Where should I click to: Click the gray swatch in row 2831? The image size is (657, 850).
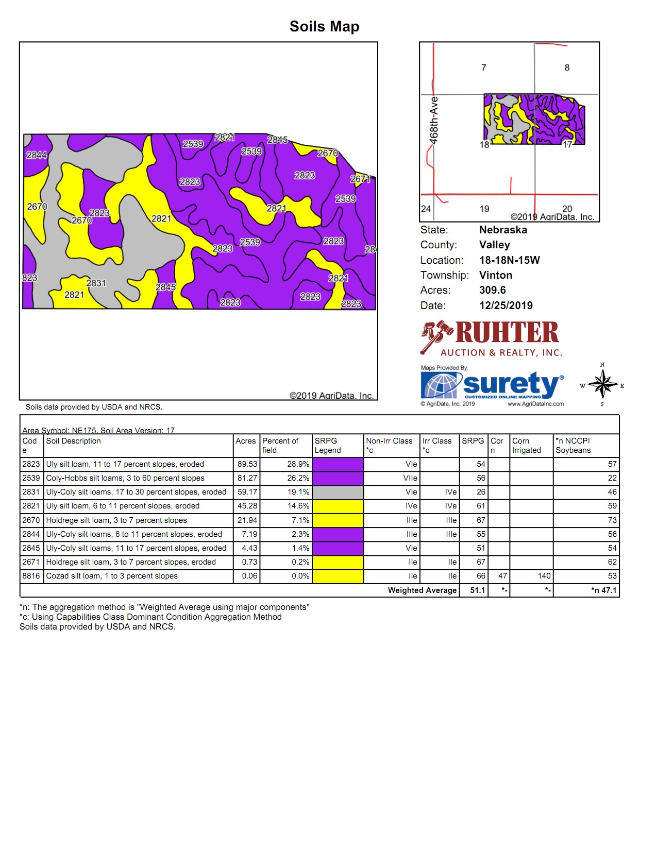click(x=338, y=492)
